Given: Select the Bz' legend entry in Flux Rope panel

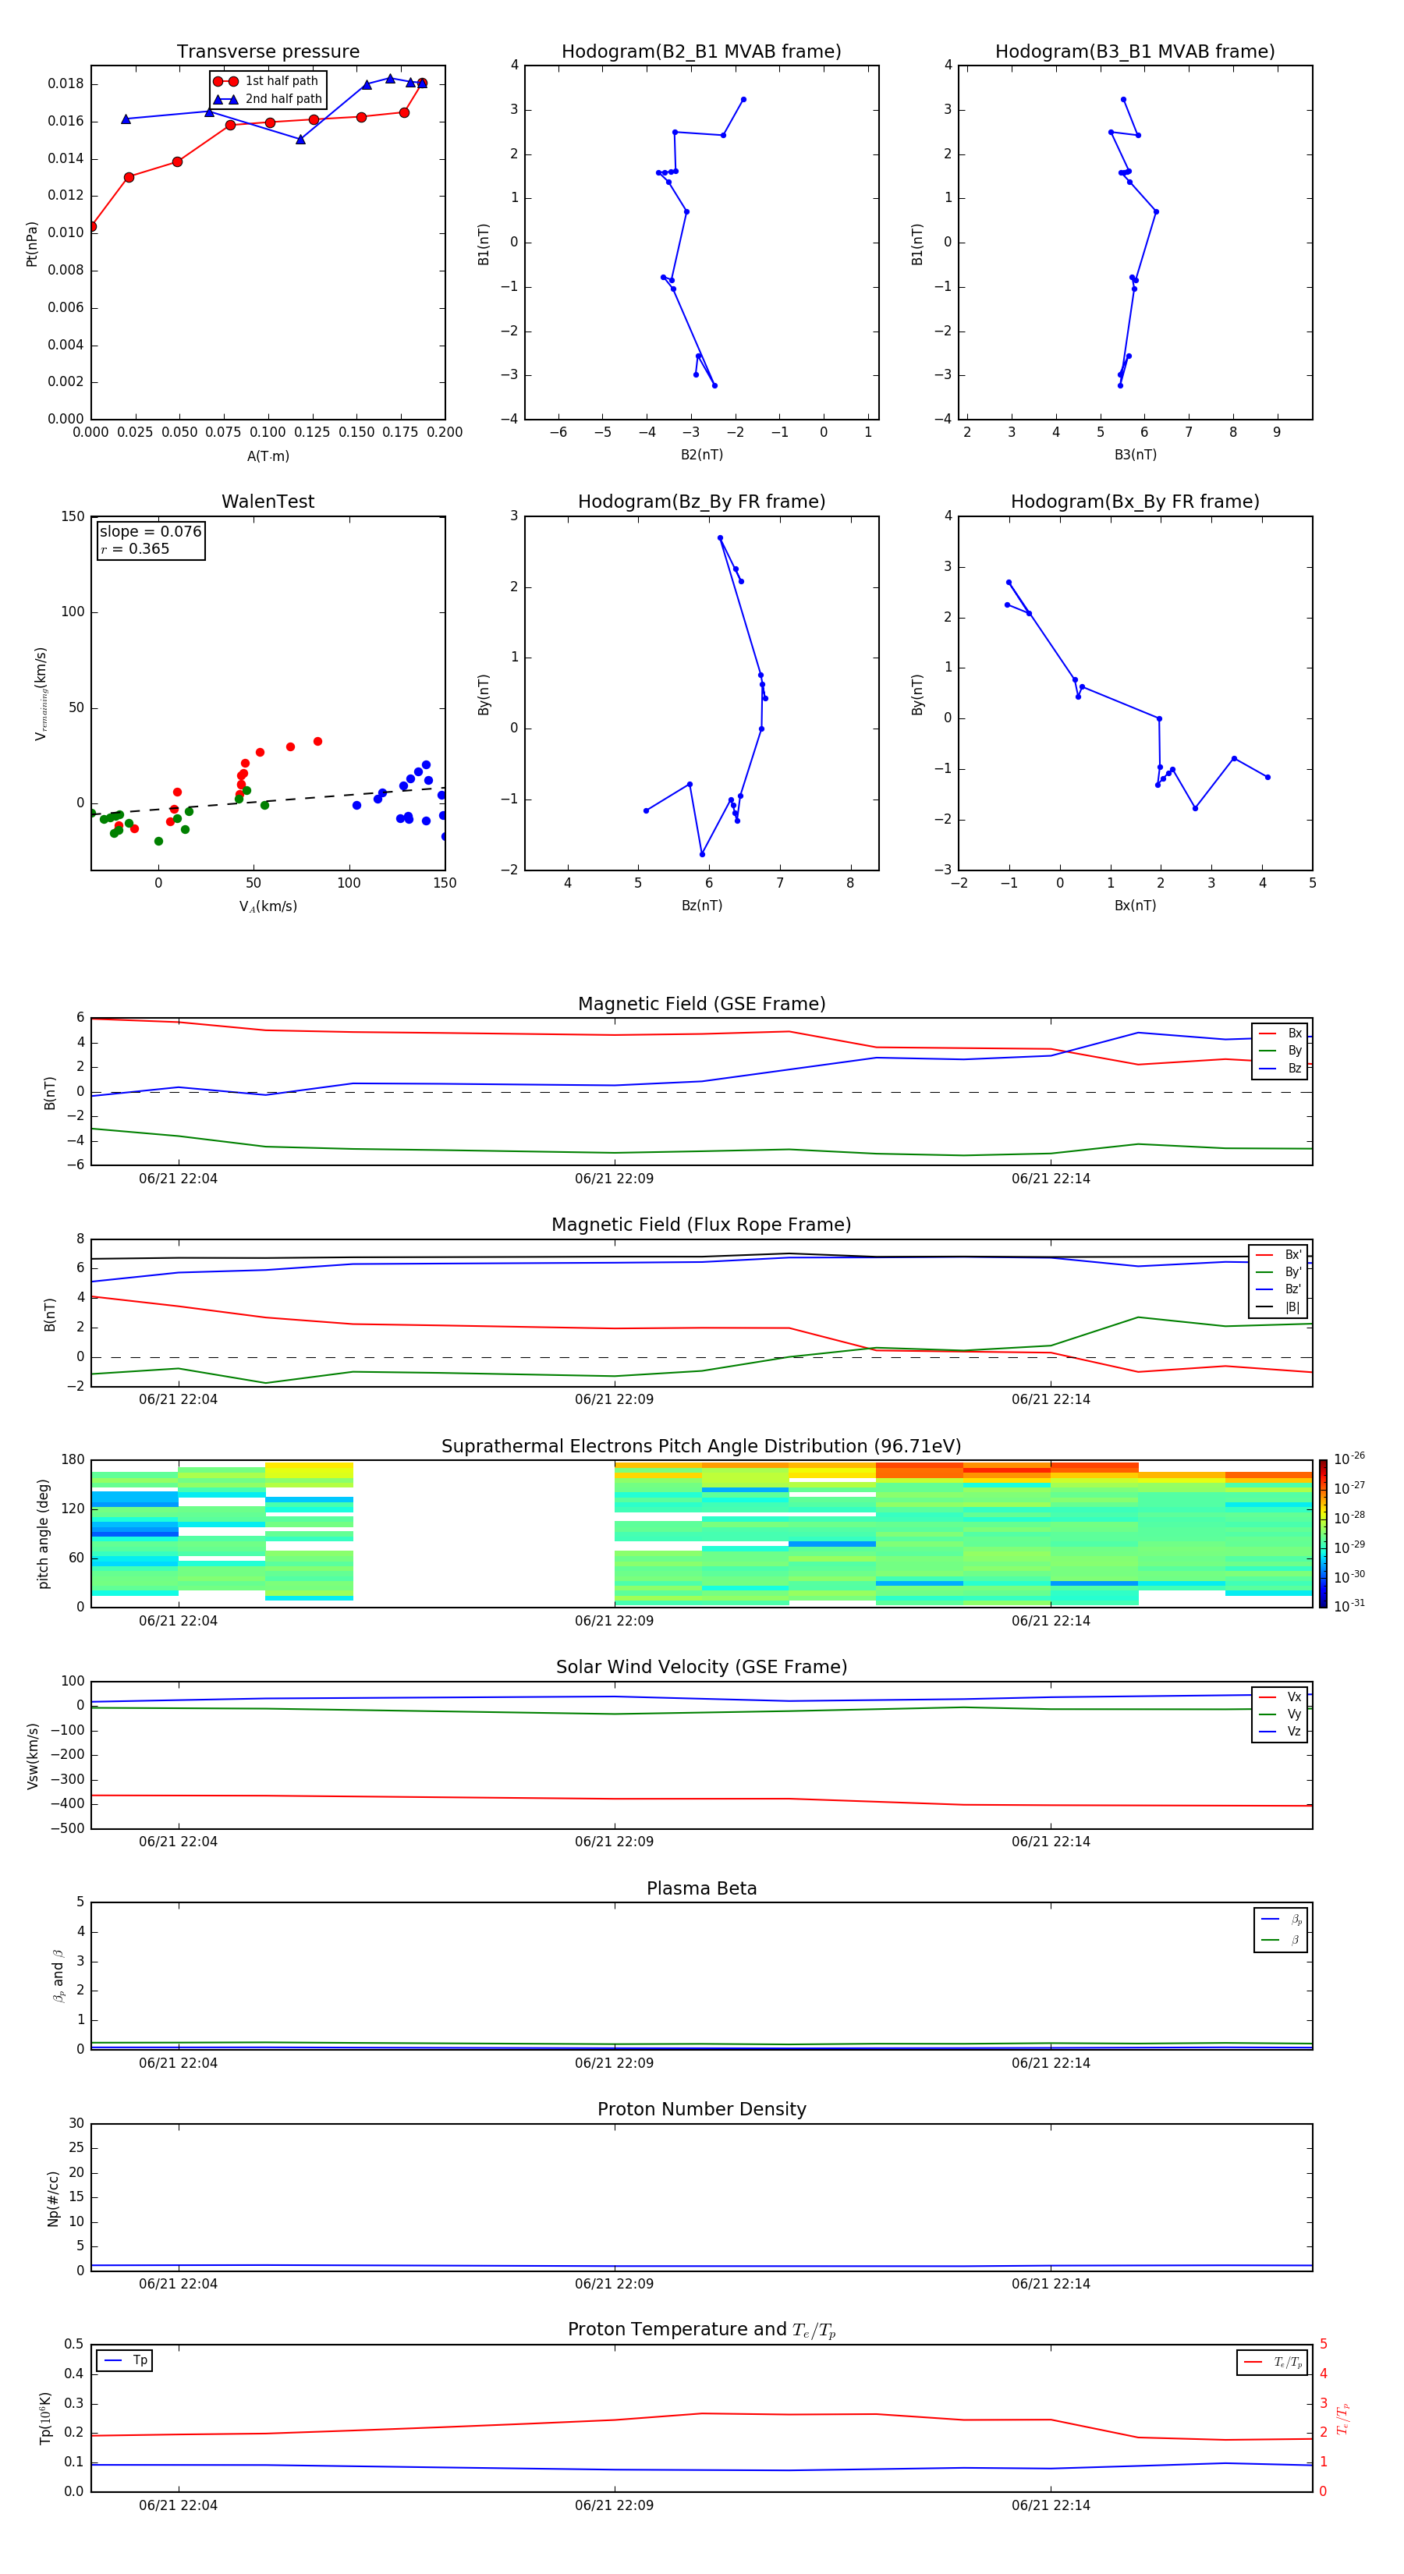Looking at the screenshot, I should pyautogui.click(x=1278, y=1289).
